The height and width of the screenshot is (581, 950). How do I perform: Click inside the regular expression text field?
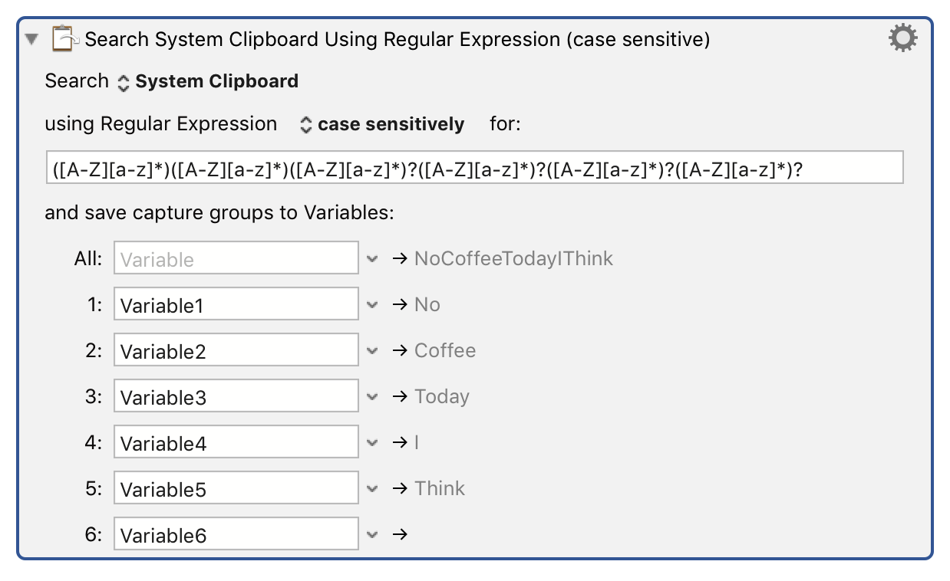click(473, 167)
